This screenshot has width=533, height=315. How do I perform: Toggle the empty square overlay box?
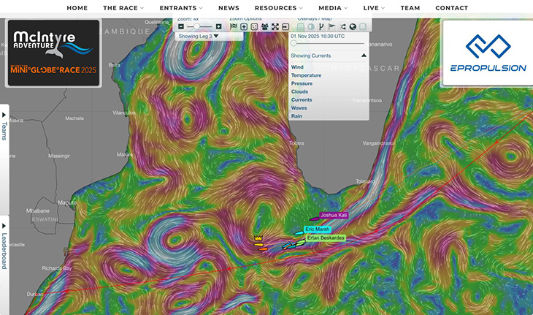pos(363,26)
